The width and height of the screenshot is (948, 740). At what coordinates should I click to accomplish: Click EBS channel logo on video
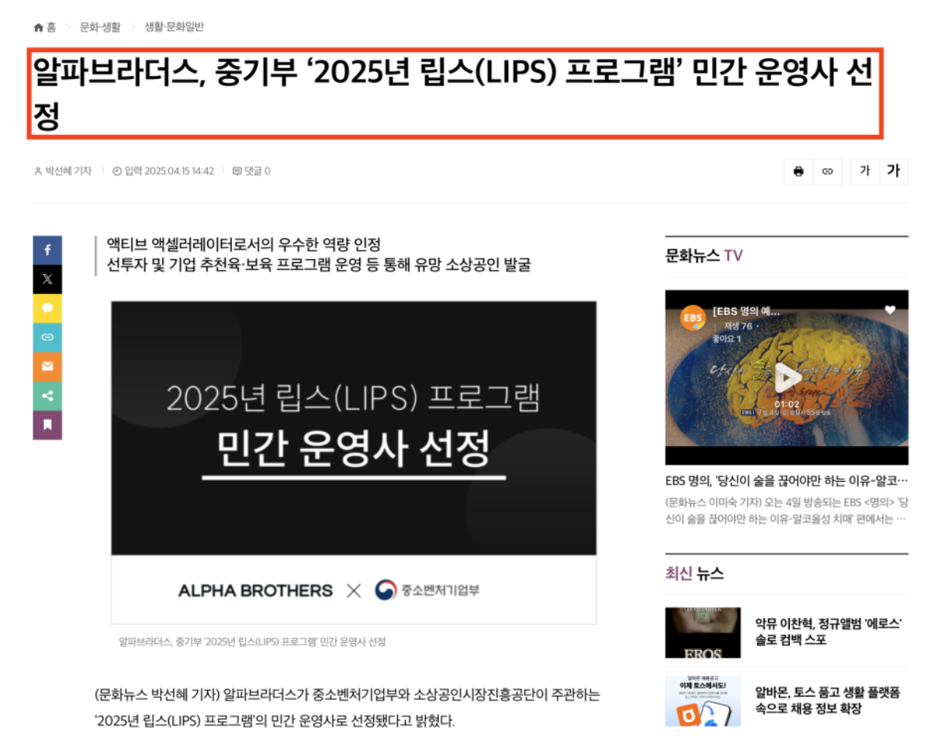pyautogui.click(x=692, y=317)
